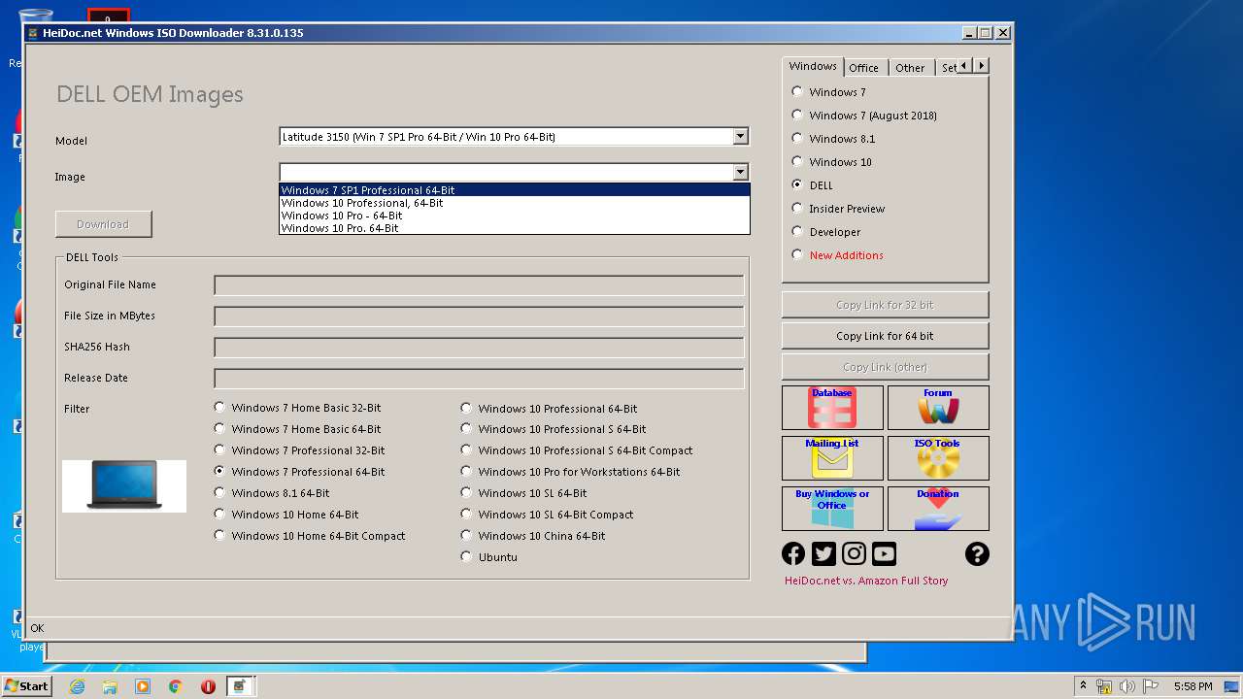The width and height of the screenshot is (1243, 699).
Task: Click the File Size in MBytes field
Action: tap(479, 316)
